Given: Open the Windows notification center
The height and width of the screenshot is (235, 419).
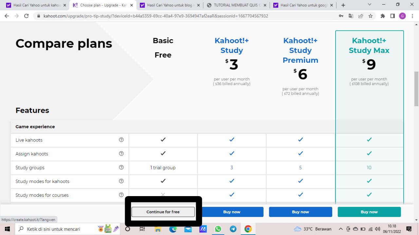Looking at the screenshot, I should coord(409,229).
